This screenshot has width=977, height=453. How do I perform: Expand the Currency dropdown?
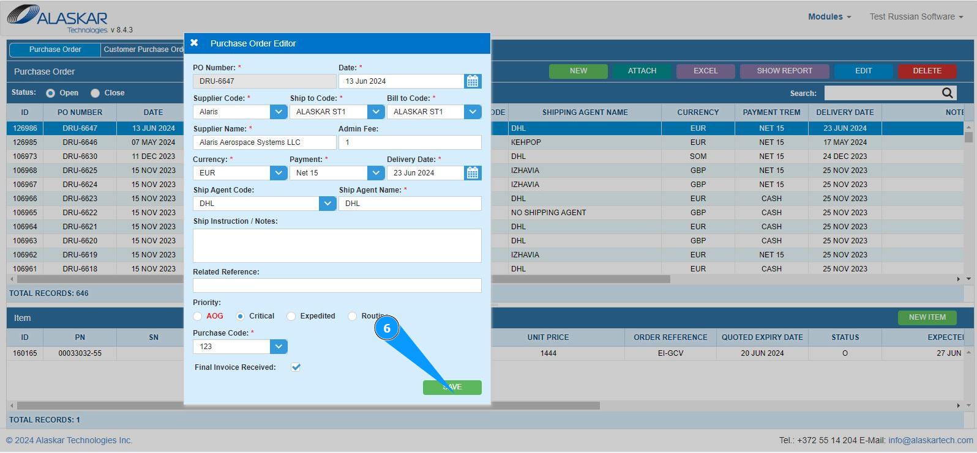pyautogui.click(x=279, y=173)
